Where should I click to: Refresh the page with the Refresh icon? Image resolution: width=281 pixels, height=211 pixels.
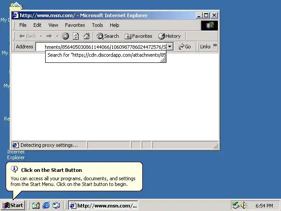pyautogui.click(x=76, y=36)
